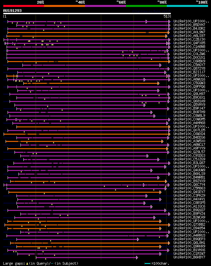211x266 pixels.
Task: Open the UniRef100_B5DYH7 hit label
Action: [x=189, y=25]
